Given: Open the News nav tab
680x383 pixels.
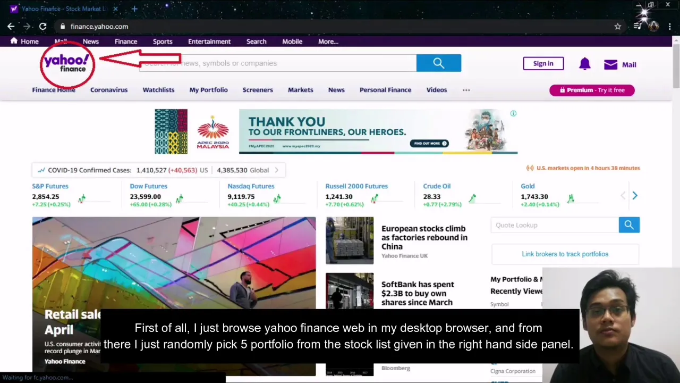Looking at the screenshot, I should 336,90.
